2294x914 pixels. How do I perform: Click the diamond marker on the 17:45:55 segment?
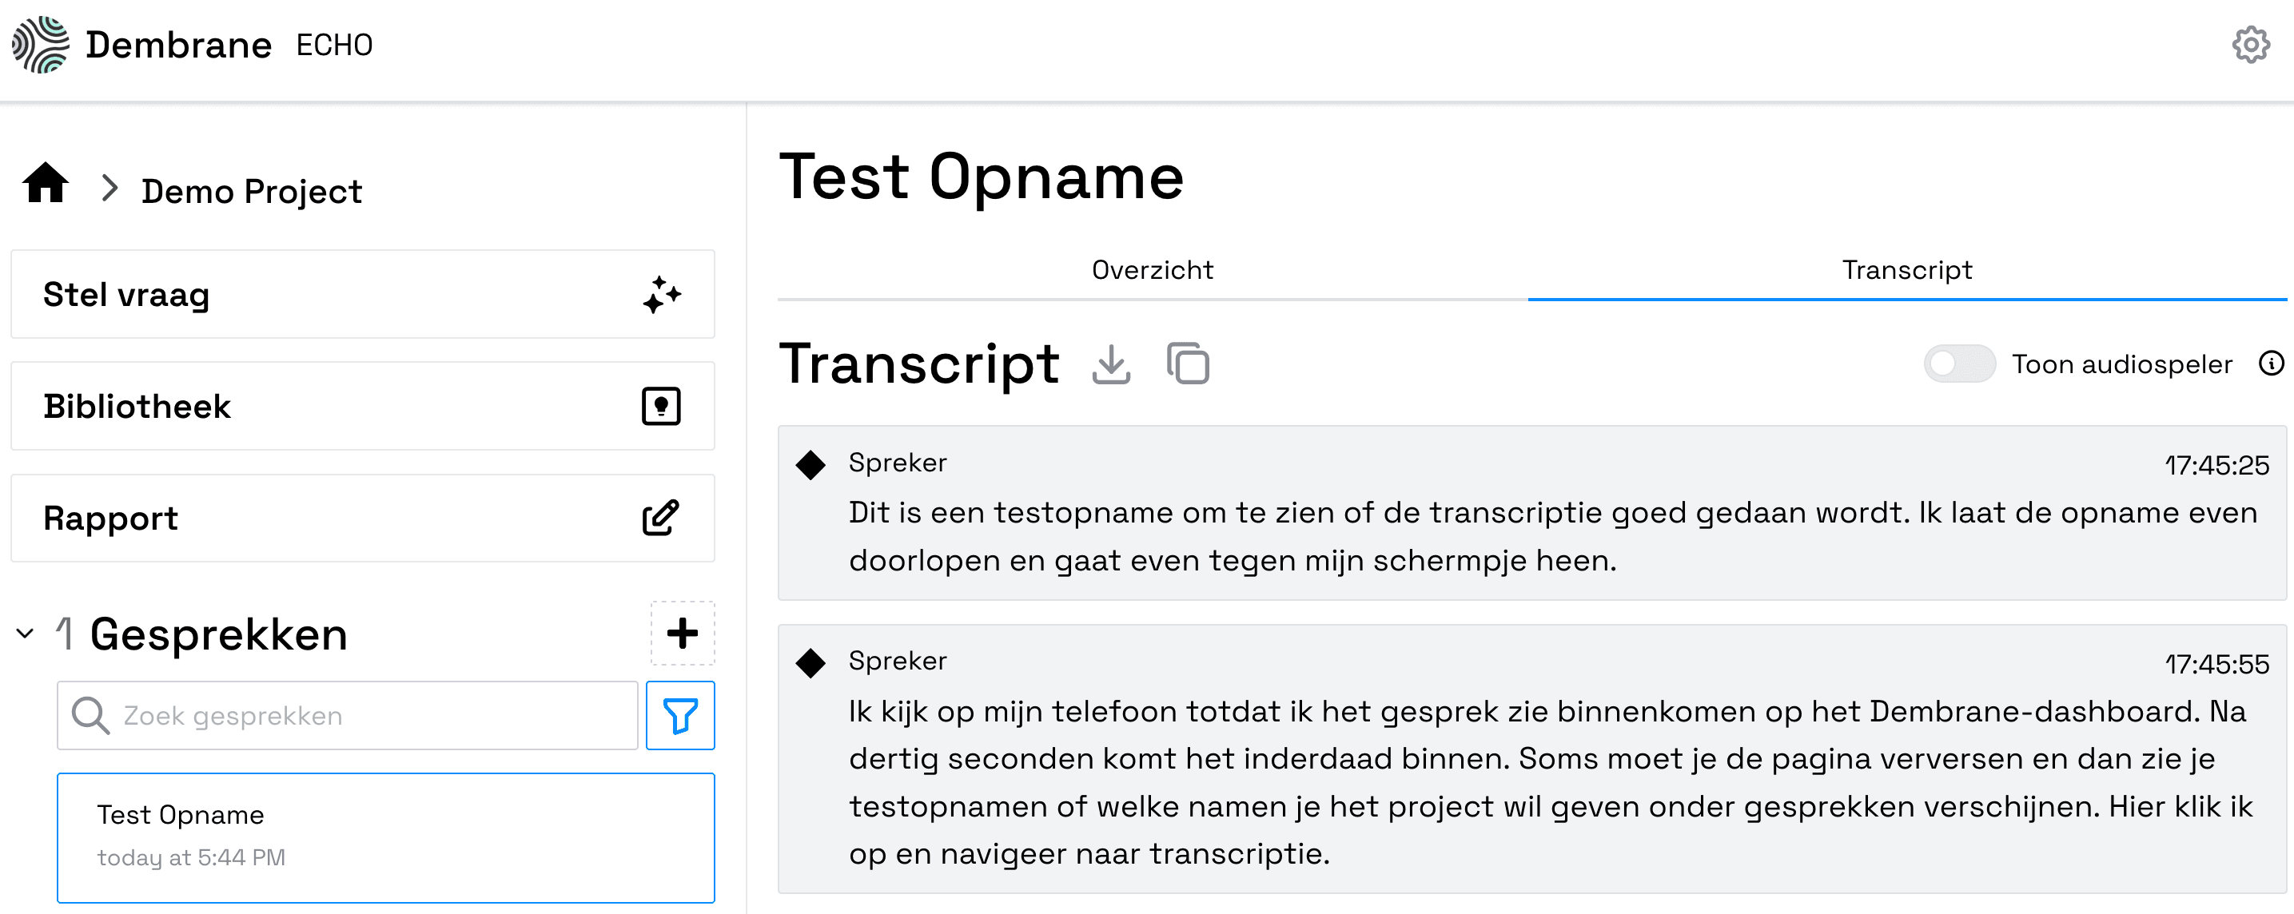(x=810, y=663)
